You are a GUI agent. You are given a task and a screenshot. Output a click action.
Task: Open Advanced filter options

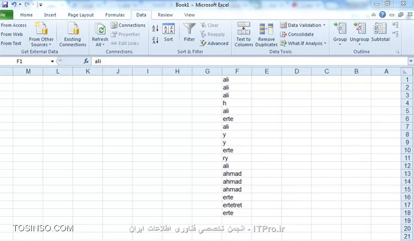214,43
